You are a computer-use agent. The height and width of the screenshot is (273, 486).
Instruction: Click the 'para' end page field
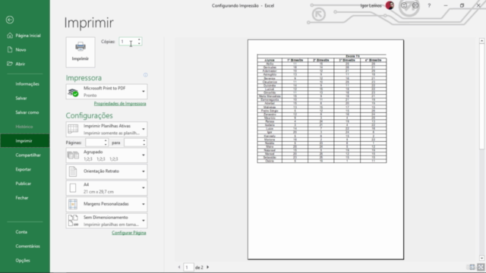134,143
